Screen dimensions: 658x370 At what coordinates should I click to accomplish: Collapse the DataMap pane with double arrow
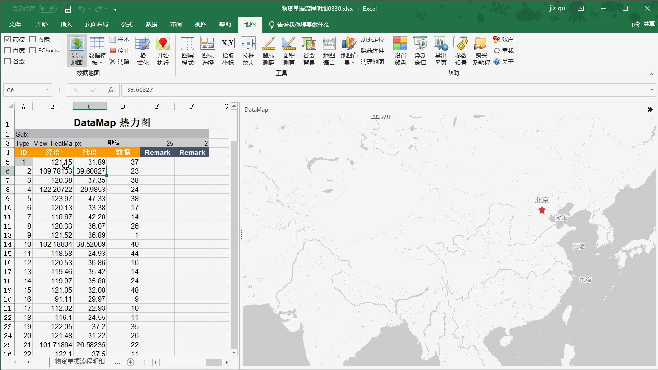tap(650, 110)
